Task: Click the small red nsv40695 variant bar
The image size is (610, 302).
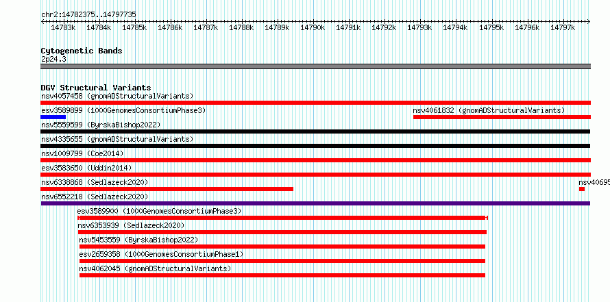Action: (x=582, y=189)
